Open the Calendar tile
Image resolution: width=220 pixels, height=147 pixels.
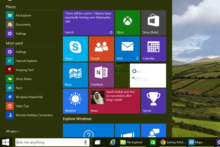pyautogui.click(x=154, y=49)
